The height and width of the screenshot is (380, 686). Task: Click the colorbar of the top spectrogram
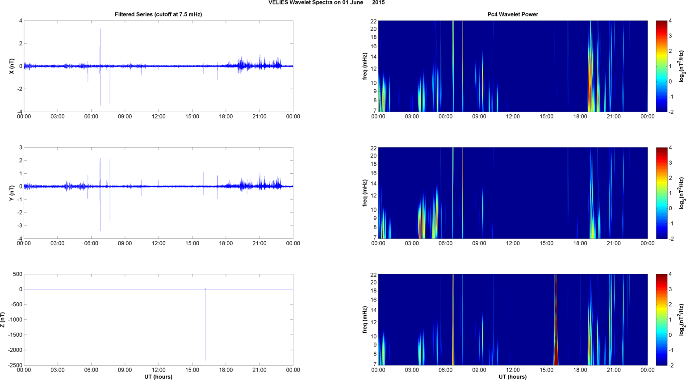pos(662,66)
